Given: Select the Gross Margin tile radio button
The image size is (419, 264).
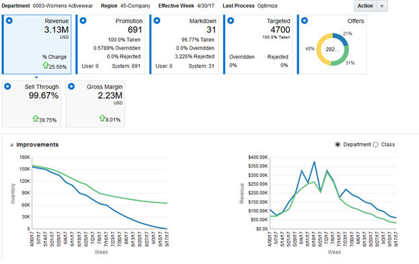Looking at the screenshot, I should tap(71, 86).
